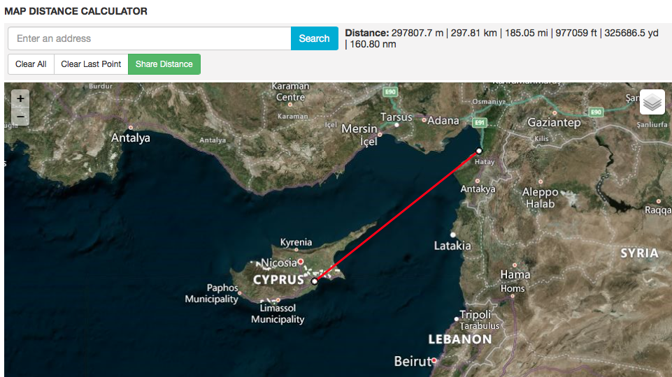This screenshot has height=377, width=672.
Task: Remove the last point with Clear Last Point
Action: [91, 64]
